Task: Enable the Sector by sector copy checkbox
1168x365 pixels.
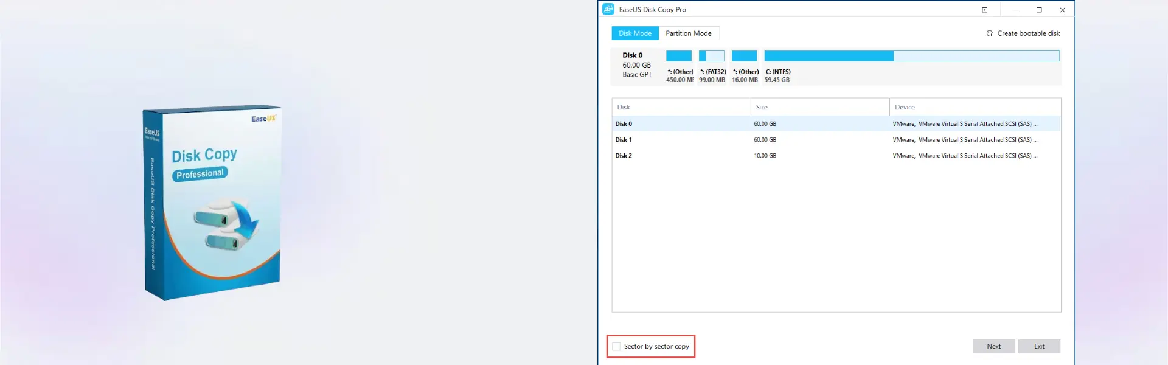Action: [616, 346]
